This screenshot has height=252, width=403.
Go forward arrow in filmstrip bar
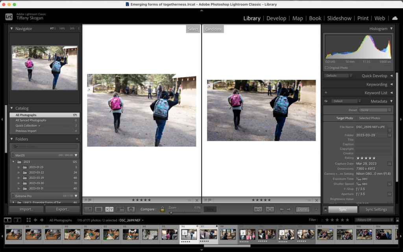pyautogui.click(x=42, y=220)
